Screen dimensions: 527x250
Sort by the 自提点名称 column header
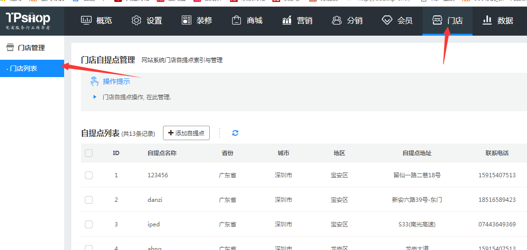click(x=162, y=153)
